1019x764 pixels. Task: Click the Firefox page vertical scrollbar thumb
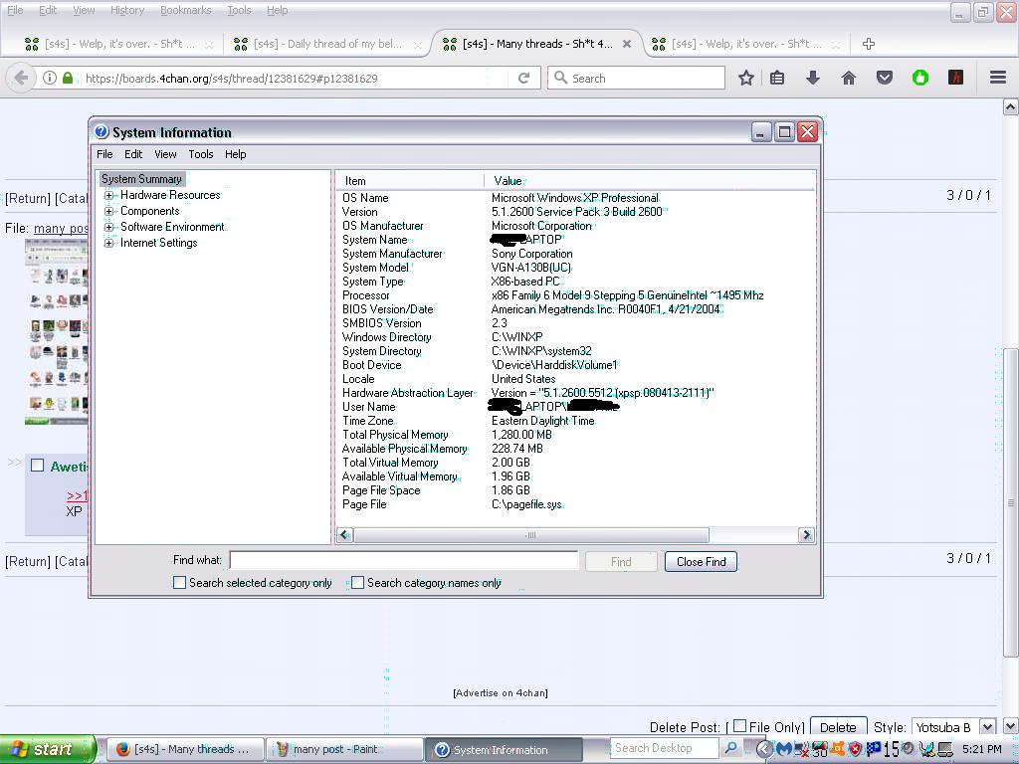tap(1010, 502)
